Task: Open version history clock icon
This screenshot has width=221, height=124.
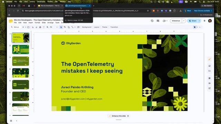Action: click(x=152, y=21)
